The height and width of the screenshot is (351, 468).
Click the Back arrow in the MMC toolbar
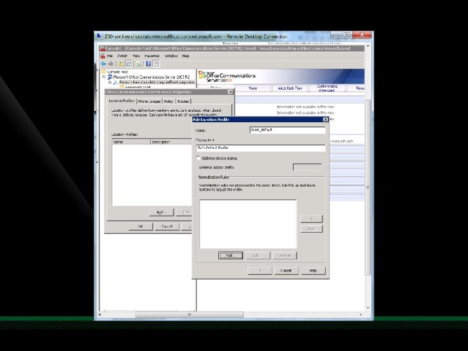coord(103,64)
